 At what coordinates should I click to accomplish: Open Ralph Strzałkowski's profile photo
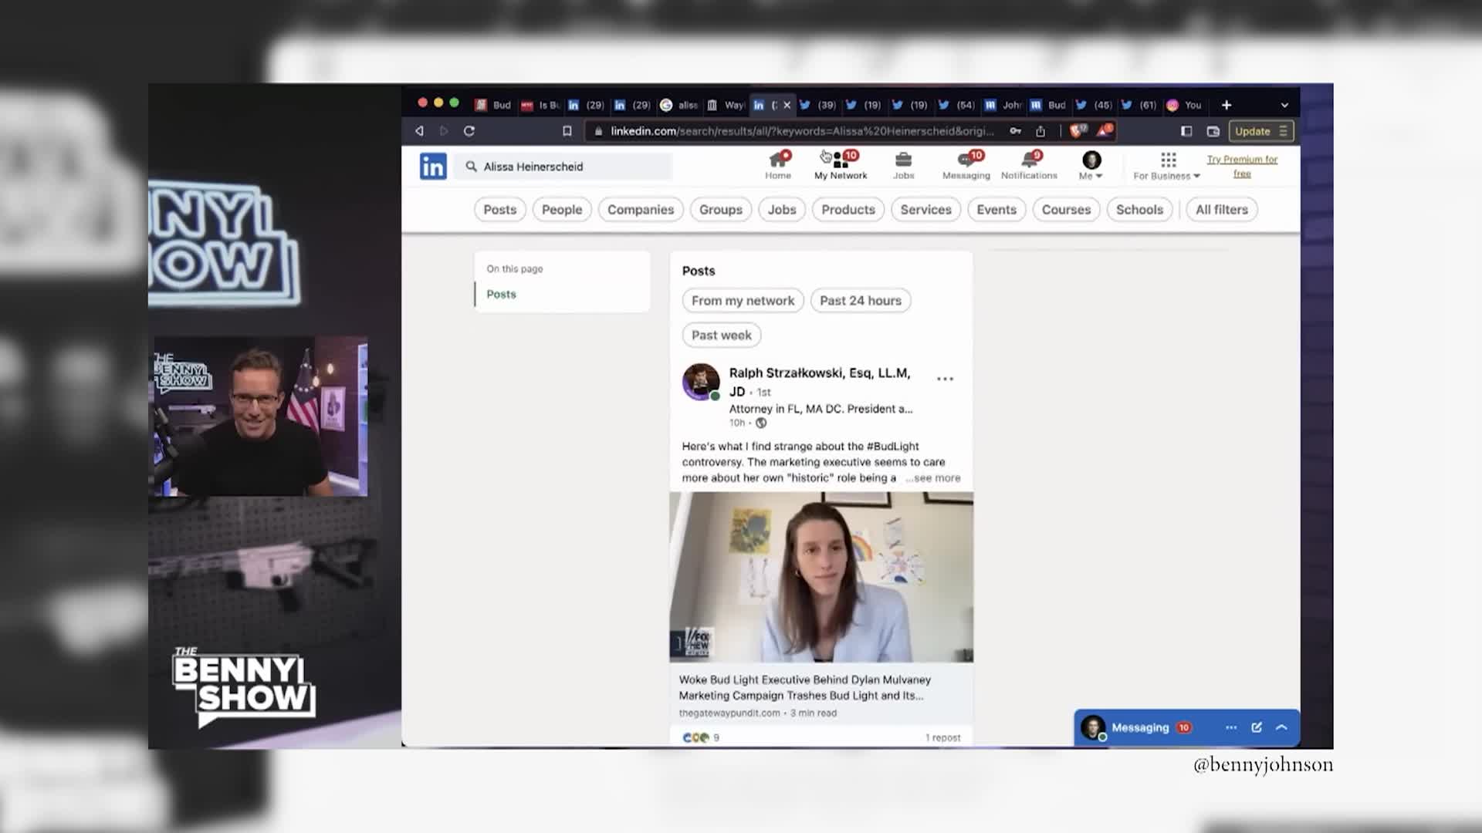701,382
